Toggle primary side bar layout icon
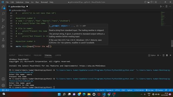The image size is (173, 97). tap(145, 2)
